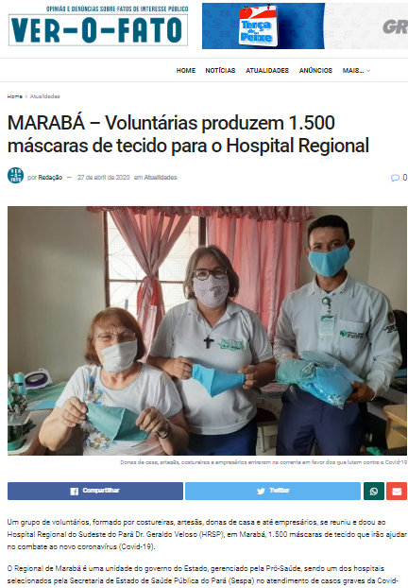Click the Ver-O-Fato site logo

pos(98,26)
